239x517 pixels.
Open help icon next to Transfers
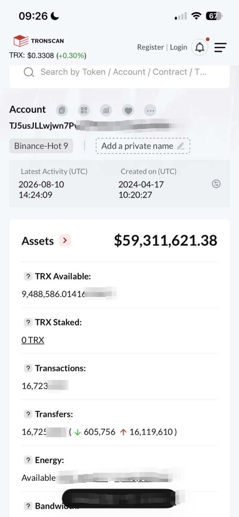[x=28, y=414]
